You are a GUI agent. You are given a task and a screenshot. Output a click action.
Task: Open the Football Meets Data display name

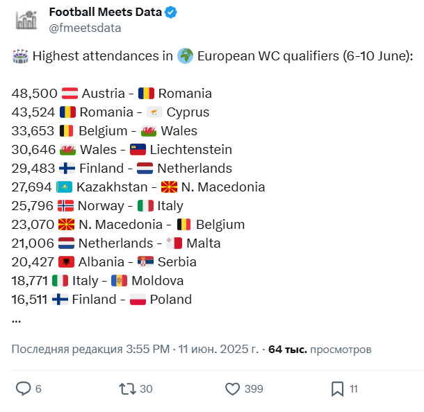click(106, 12)
